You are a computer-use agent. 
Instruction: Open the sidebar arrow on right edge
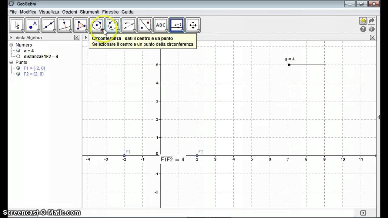coord(378,117)
